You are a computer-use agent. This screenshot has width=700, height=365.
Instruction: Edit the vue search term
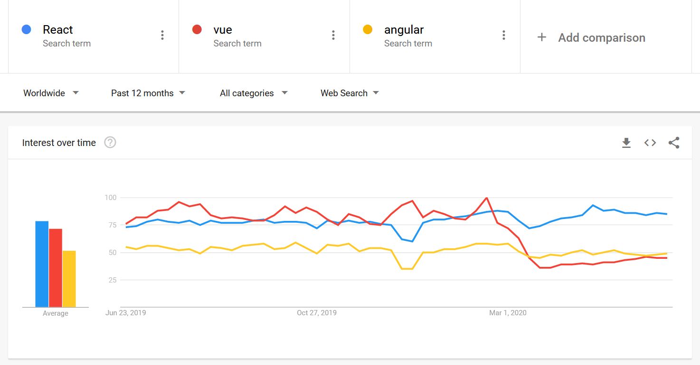pos(223,30)
